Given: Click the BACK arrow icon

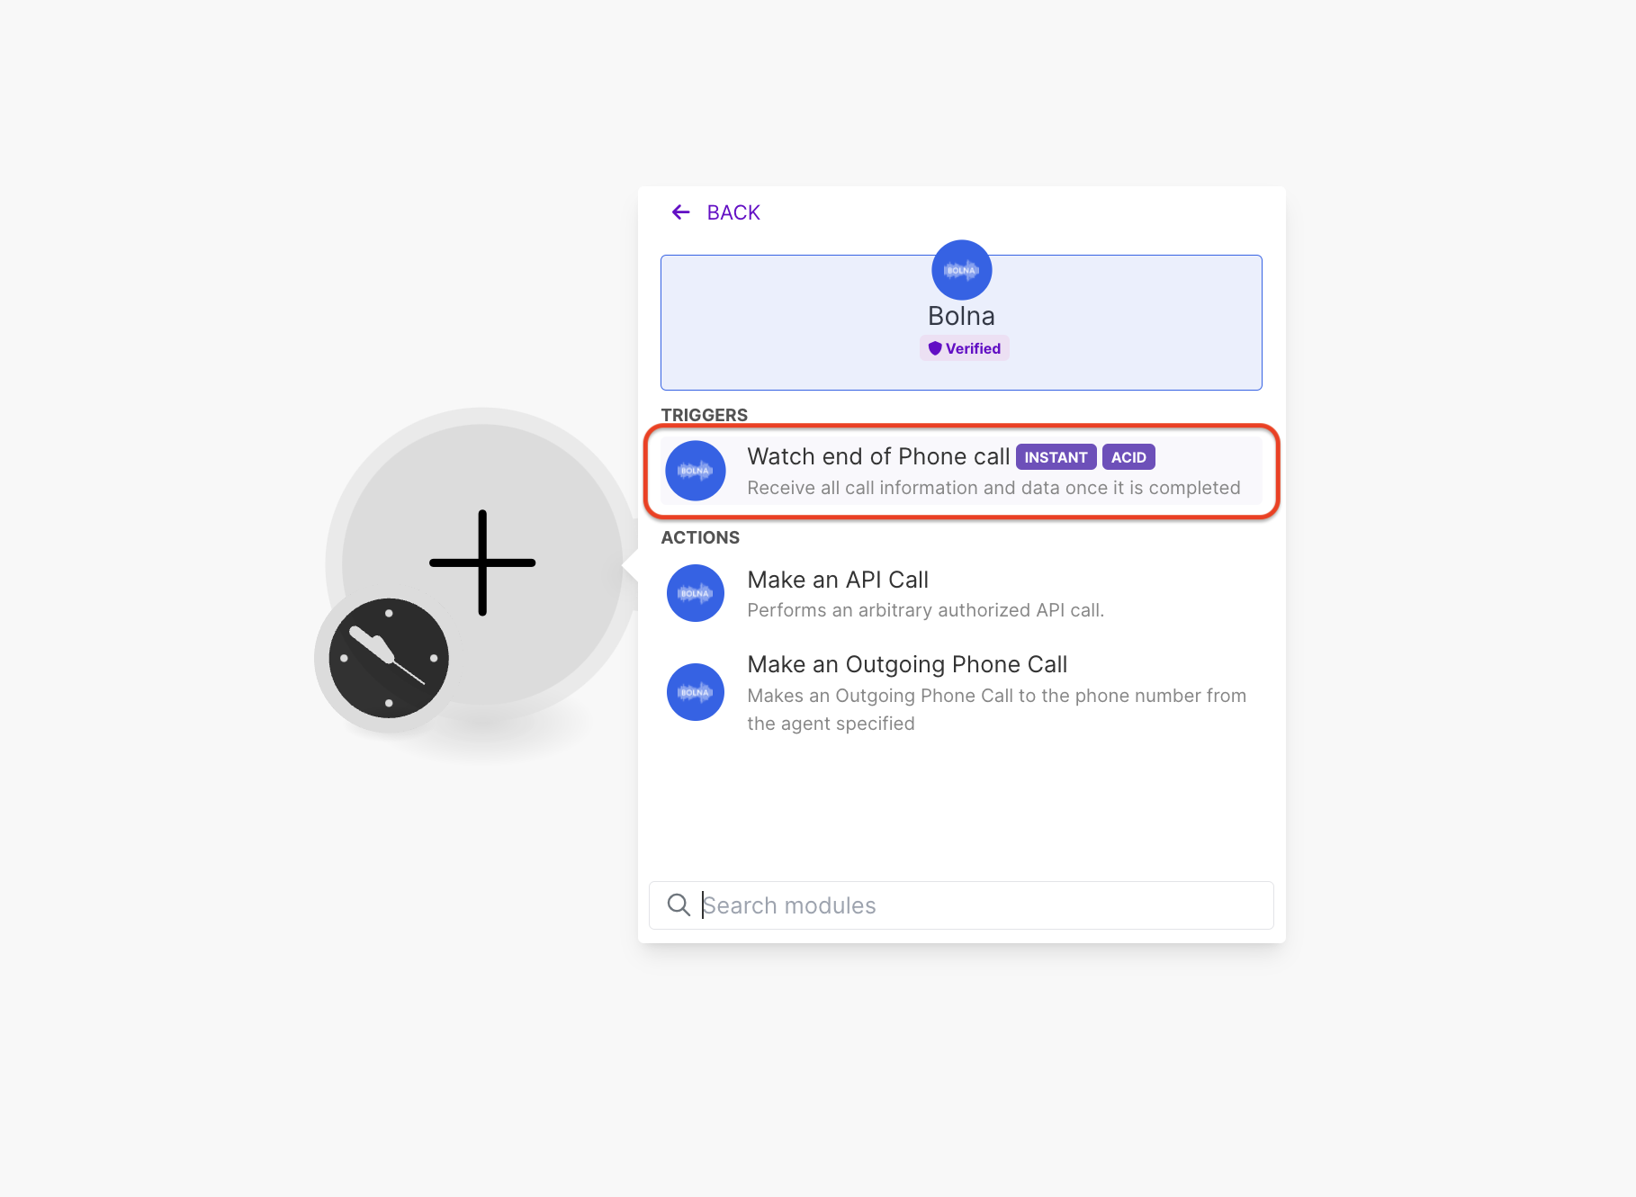Looking at the screenshot, I should click(680, 212).
